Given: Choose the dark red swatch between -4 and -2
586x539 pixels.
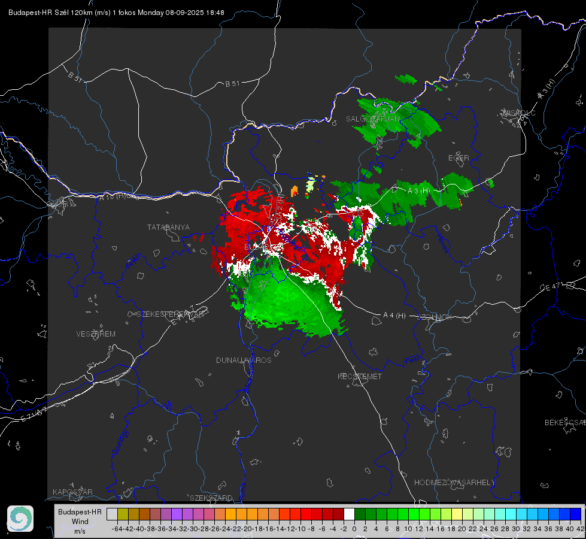Looking at the screenshot, I should [x=338, y=514].
